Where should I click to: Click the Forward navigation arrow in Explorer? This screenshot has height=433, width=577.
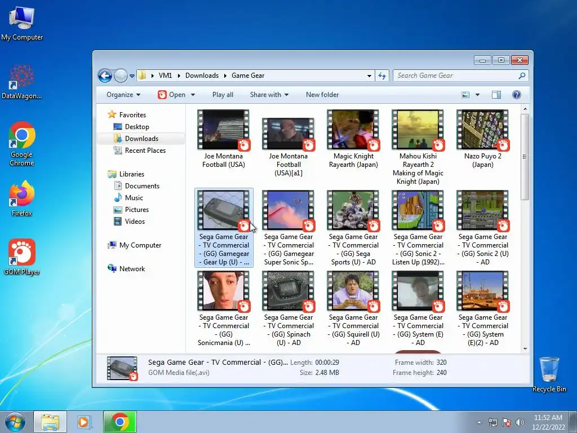pos(121,76)
